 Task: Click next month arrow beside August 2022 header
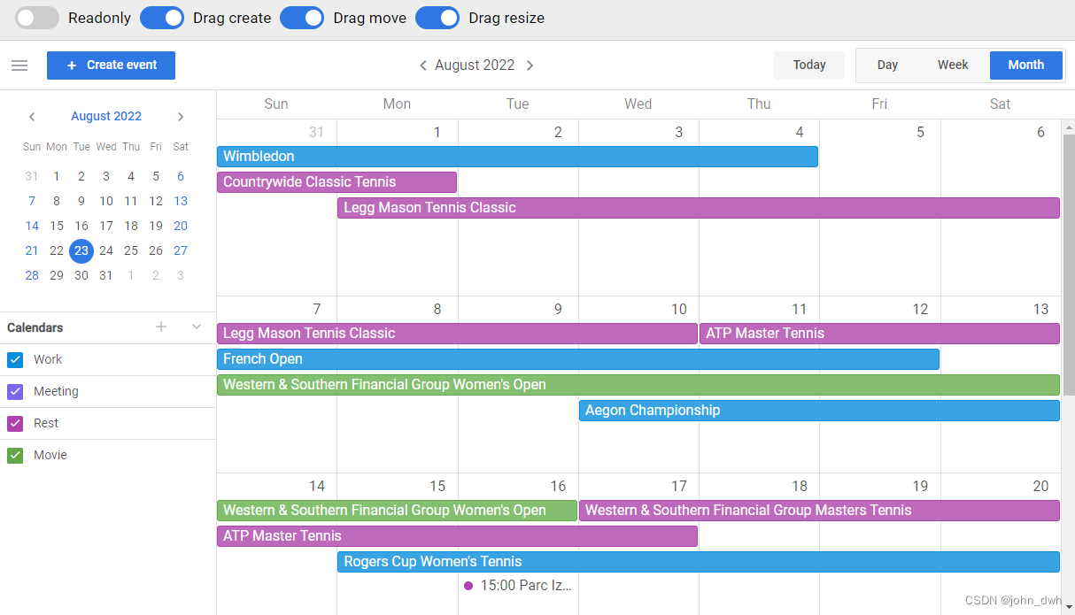click(530, 65)
